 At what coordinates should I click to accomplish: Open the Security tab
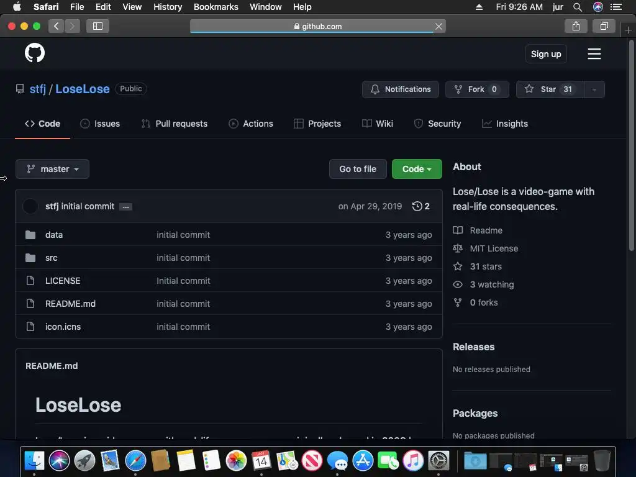point(437,124)
